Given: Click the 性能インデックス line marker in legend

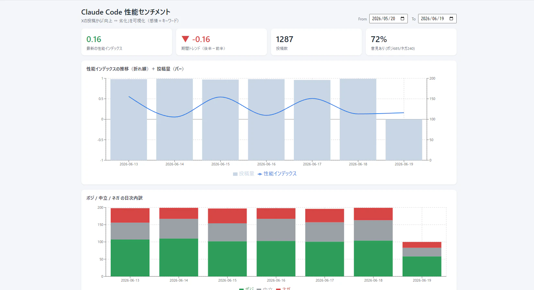Looking at the screenshot, I should click(260, 174).
